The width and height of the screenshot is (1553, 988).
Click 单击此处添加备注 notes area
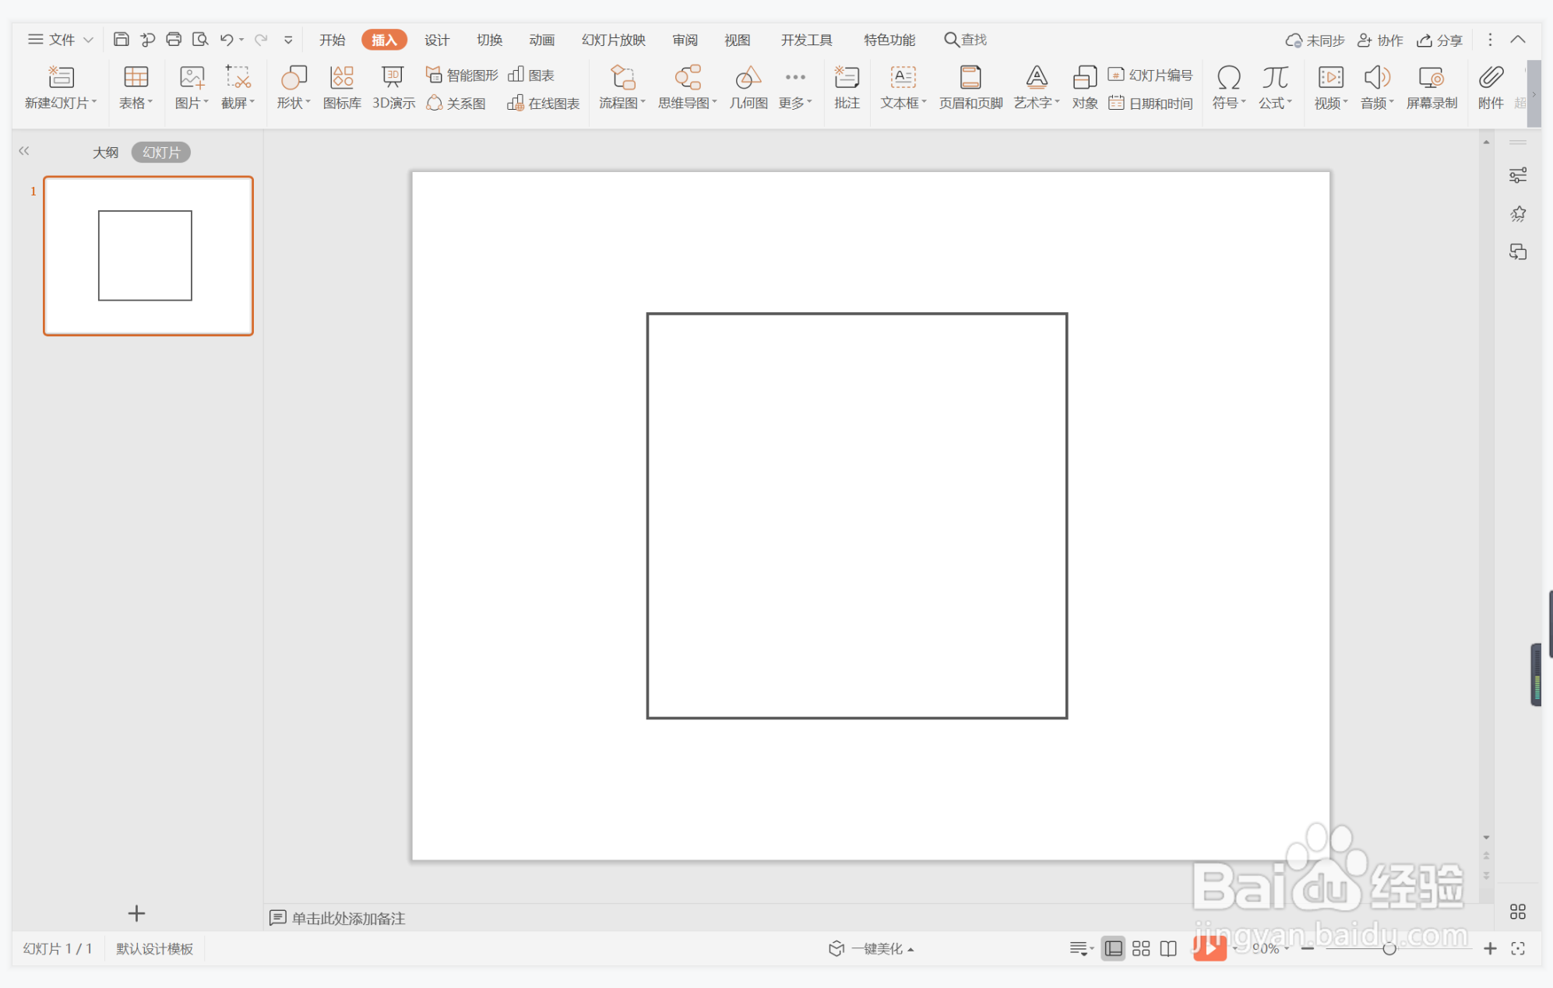point(348,918)
